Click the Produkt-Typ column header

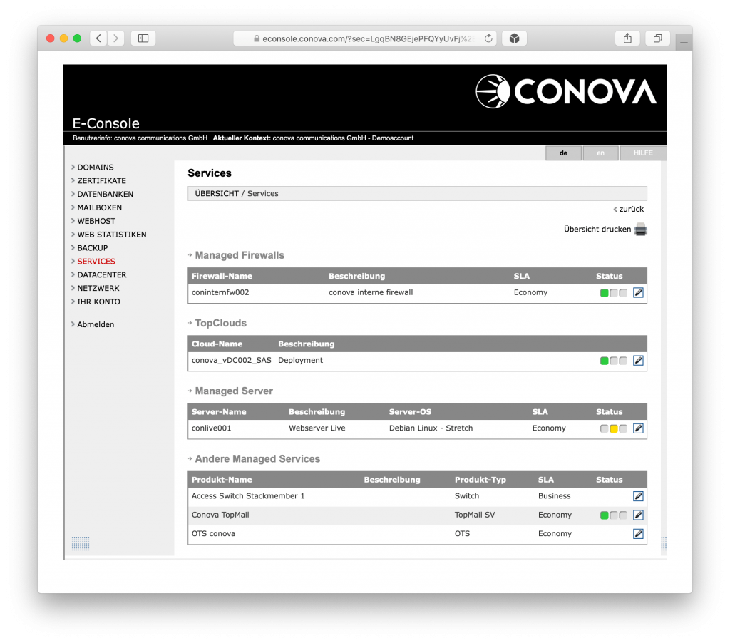pyautogui.click(x=480, y=480)
